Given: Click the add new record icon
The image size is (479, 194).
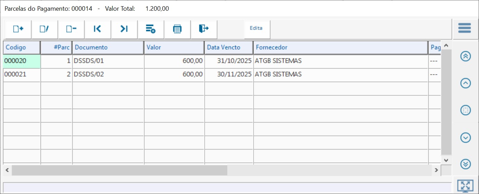Looking at the screenshot, I should coord(18,29).
